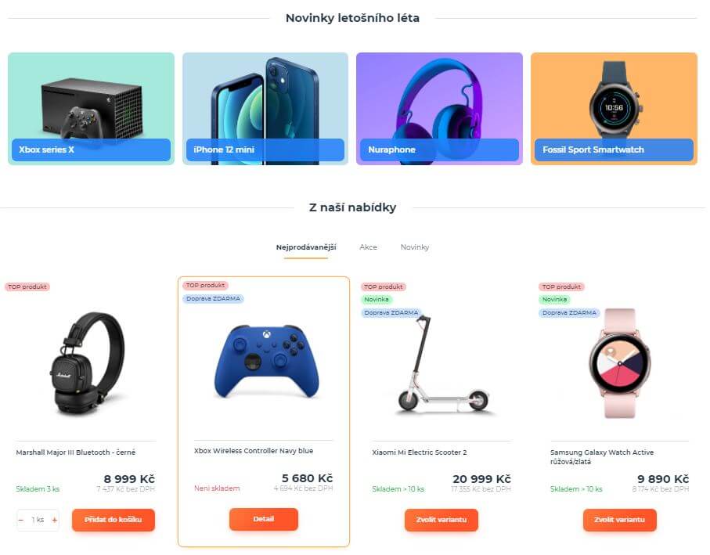Screen dimensions: 710x555
Task: Open Marshall Major III Bluetooth title link
Action: [76, 452]
